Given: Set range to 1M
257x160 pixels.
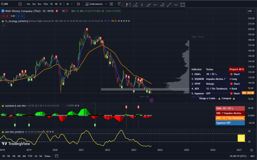Looking at the screenshot, I should click(14, 156).
